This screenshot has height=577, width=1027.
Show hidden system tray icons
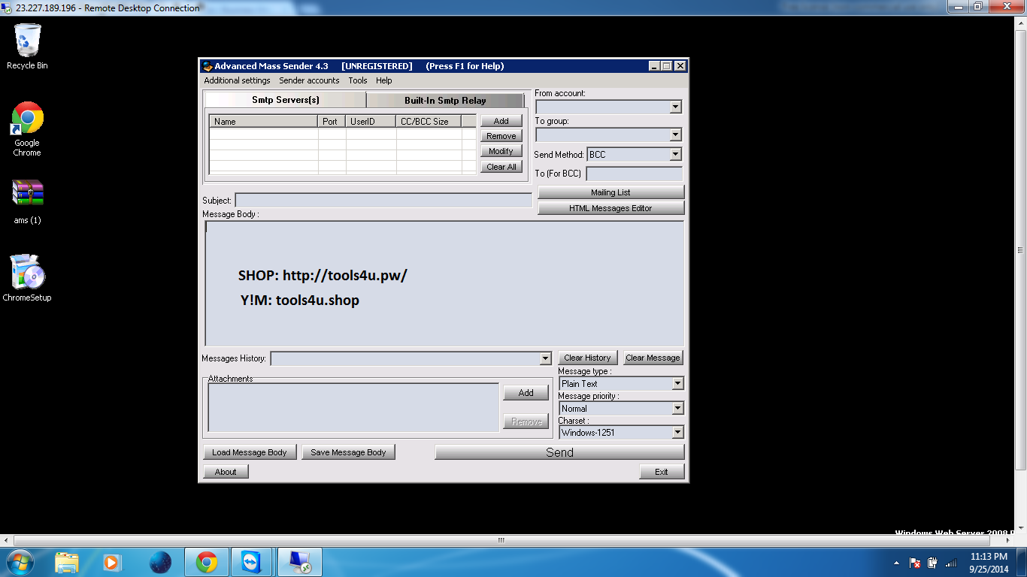896,563
